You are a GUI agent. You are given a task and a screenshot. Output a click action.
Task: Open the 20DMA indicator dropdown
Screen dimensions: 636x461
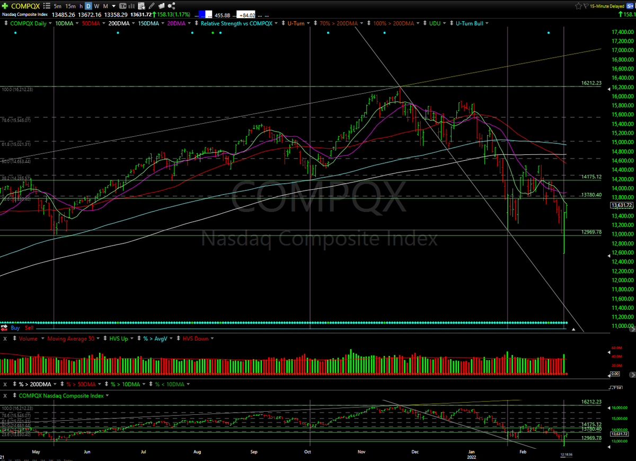tap(190, 23)
